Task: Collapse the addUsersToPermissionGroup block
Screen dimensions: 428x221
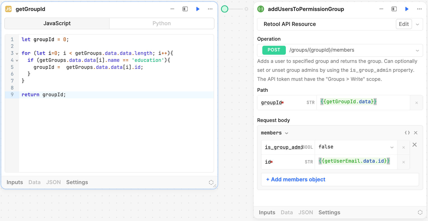Action: coord(381,9)
